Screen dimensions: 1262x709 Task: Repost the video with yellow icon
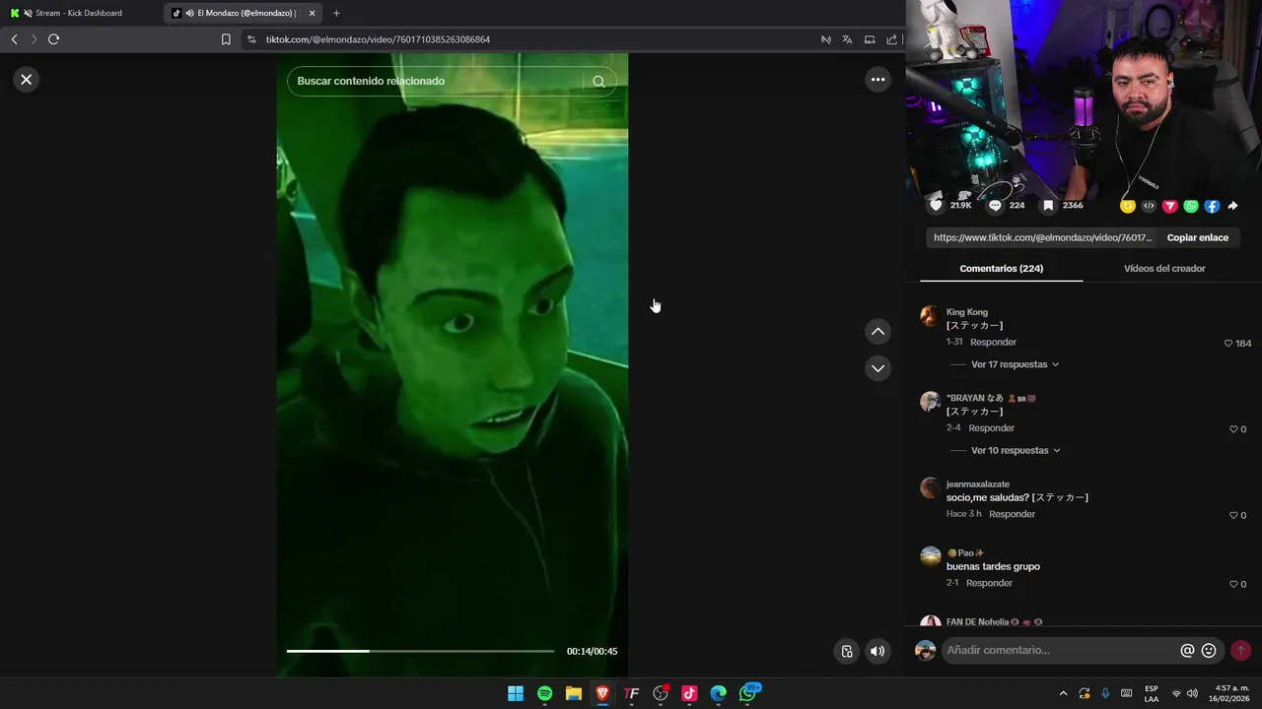pos(1127,206)
